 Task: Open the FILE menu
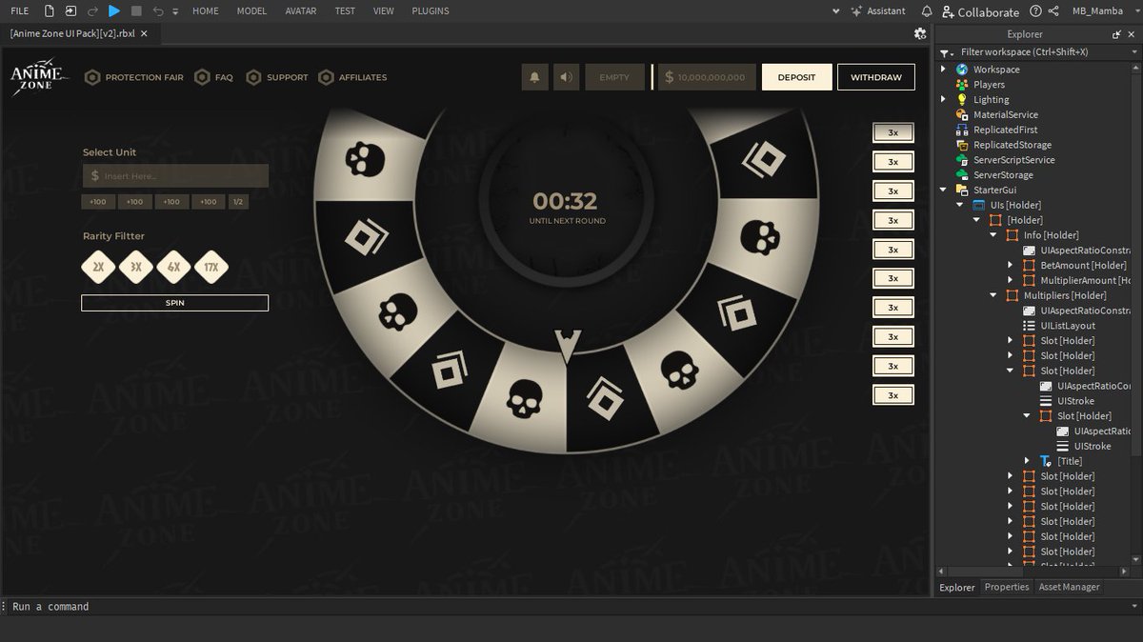point(19,11)
